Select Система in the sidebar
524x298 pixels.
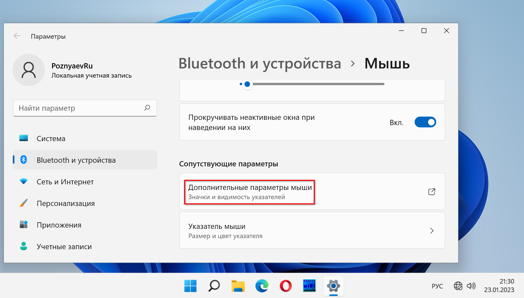[x=51, y=139]
